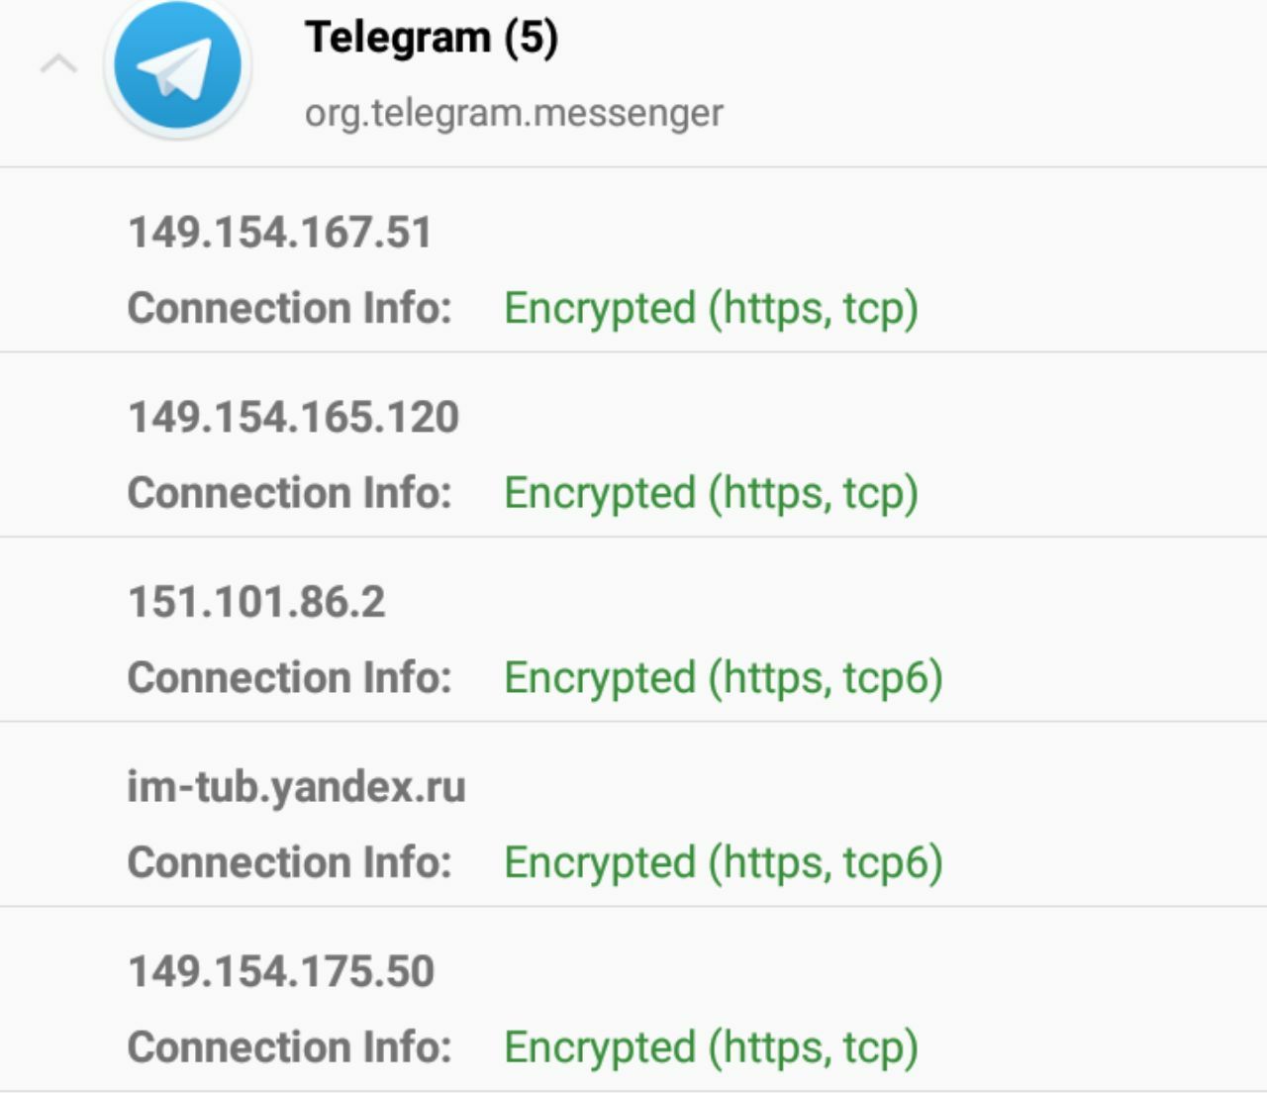This screenshot has height=1093, width=1267.
Task: Open the 149.154.167.51 connection entry
Action: click(280, 233)
